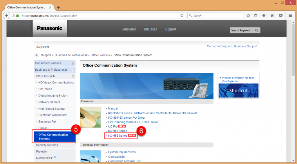Click the Shortcut world map banner
297x164 pixels.
tap(238, 90)
